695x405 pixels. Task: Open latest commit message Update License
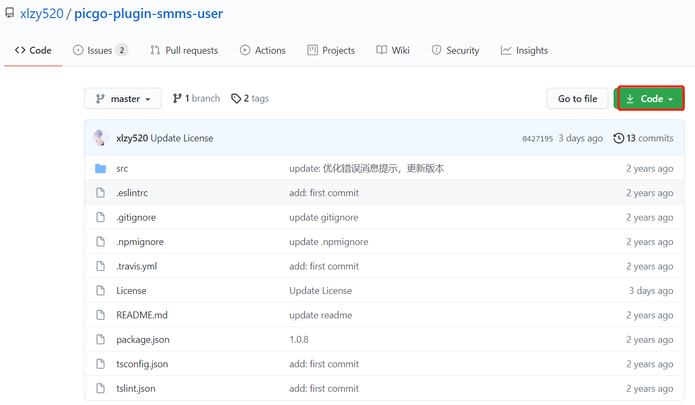coord(182,138)
